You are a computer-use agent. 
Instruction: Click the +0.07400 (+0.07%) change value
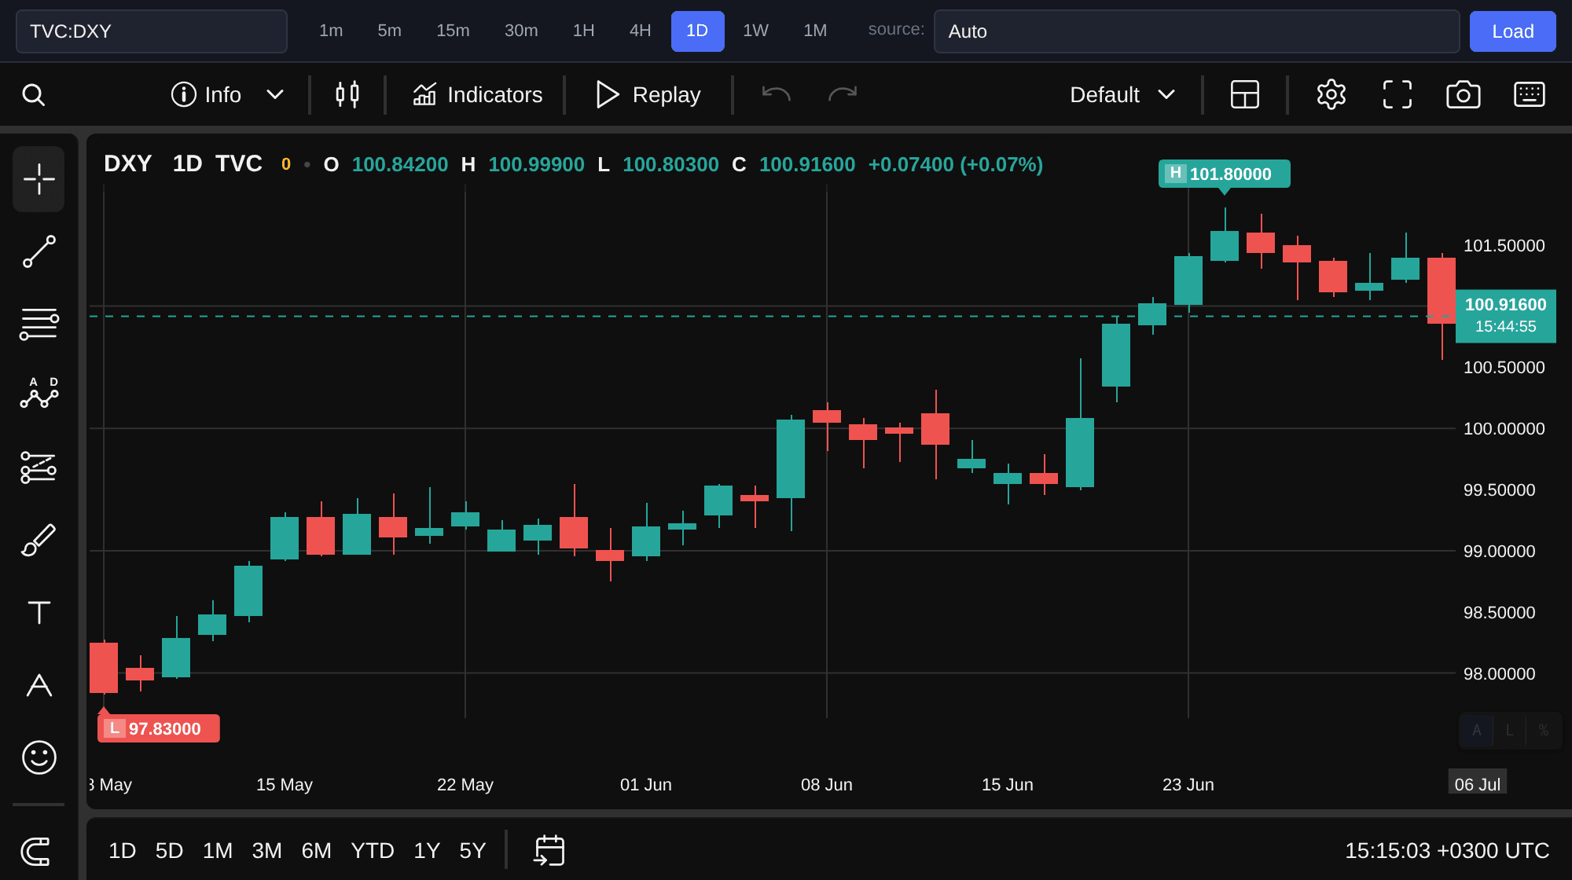[955, 165]
